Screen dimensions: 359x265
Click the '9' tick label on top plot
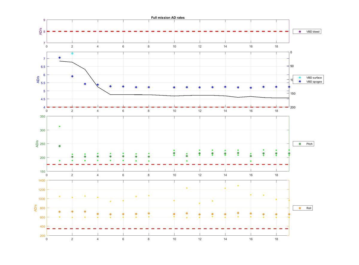click(44, 20)
